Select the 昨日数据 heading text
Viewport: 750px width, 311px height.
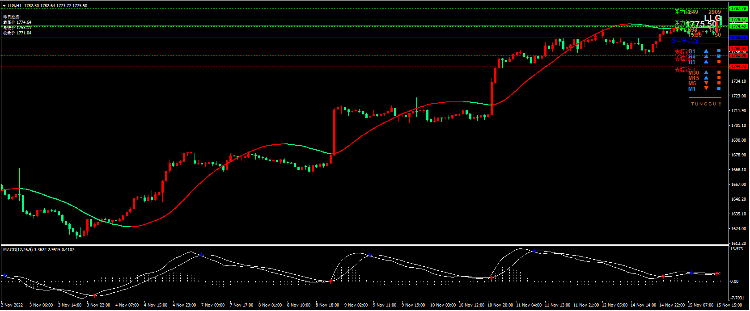coord(12,17)
